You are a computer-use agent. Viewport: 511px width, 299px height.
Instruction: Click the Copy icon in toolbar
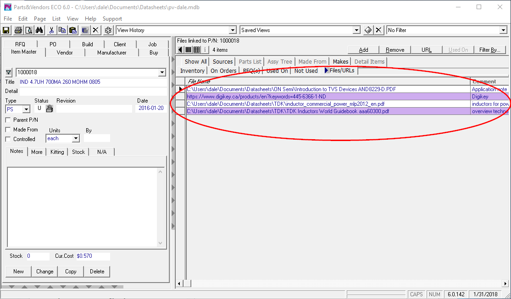(x=62, y=30)
